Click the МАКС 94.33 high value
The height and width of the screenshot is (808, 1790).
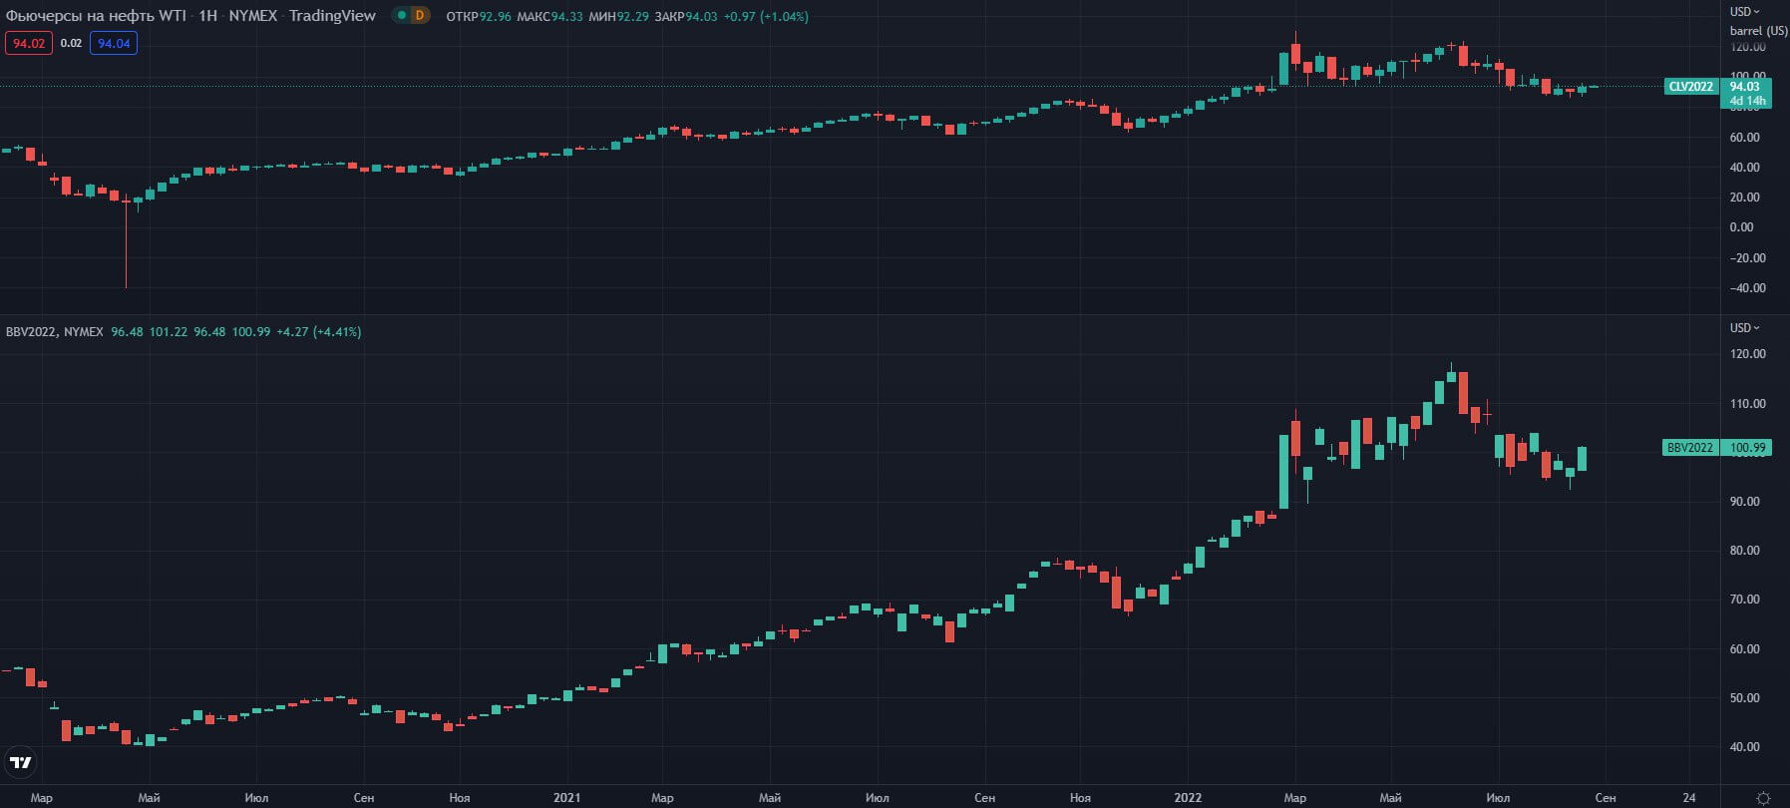(x=549, y=16)
